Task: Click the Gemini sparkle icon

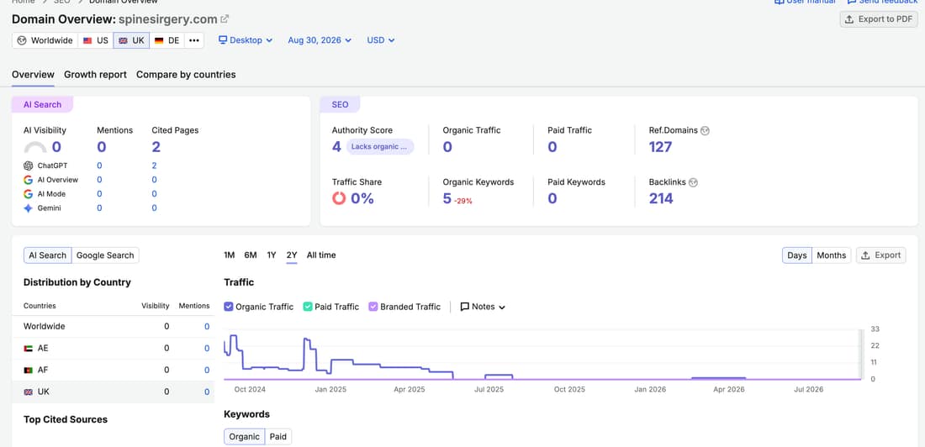Action: point(29,208)
